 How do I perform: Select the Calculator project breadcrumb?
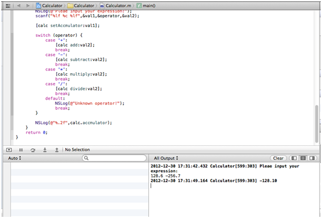[x=49, y=6]
